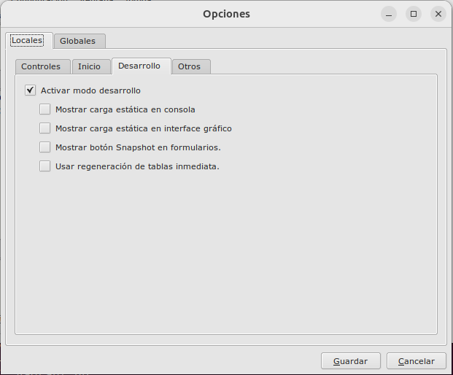
Task: Select the Controles sub-tab
Action: pos(43,66)
